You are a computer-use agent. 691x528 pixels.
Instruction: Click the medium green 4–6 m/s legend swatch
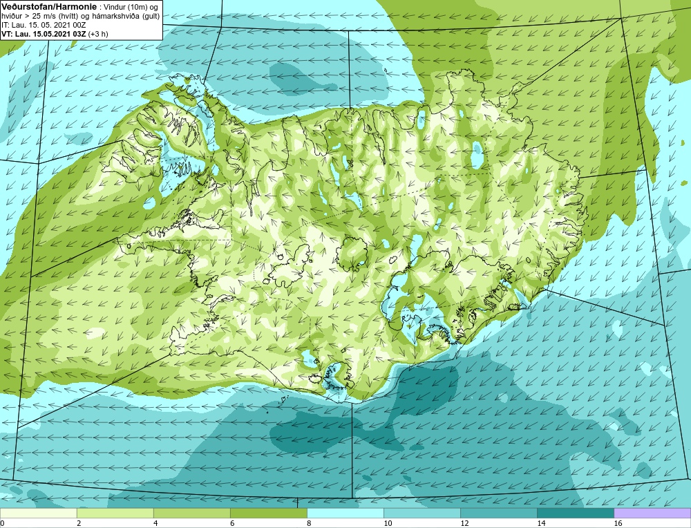(191, 513)
